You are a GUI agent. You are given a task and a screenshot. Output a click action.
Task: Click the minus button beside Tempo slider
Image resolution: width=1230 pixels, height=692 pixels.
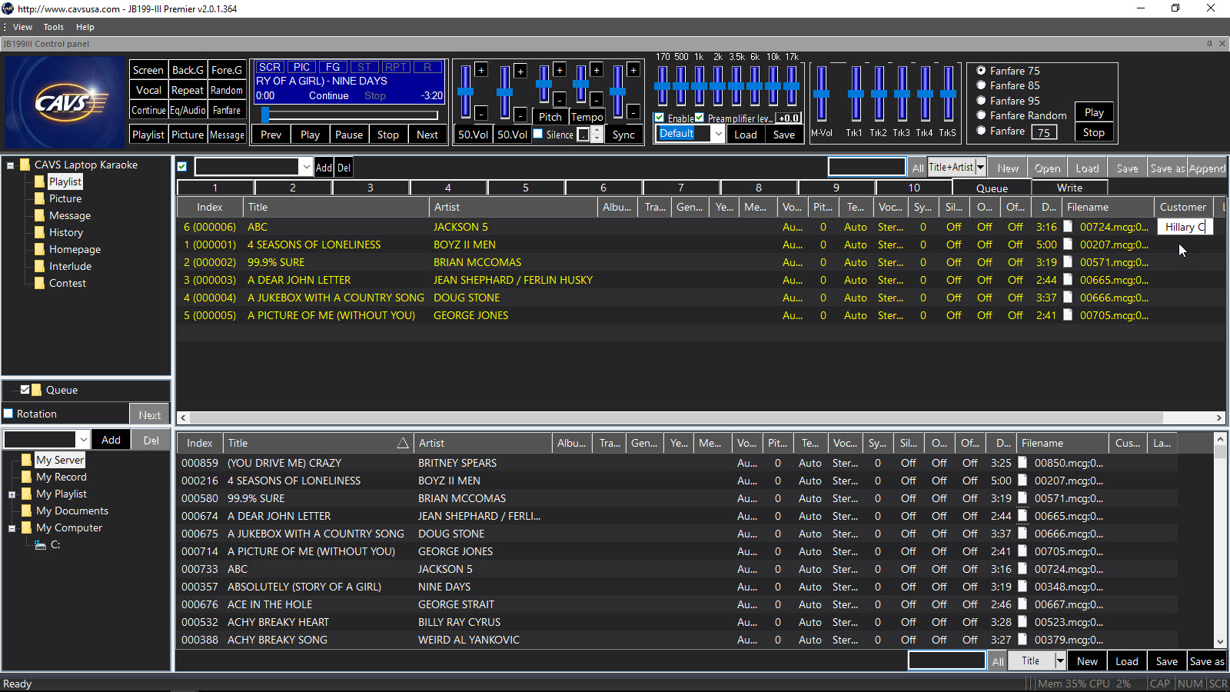(597, 99)
